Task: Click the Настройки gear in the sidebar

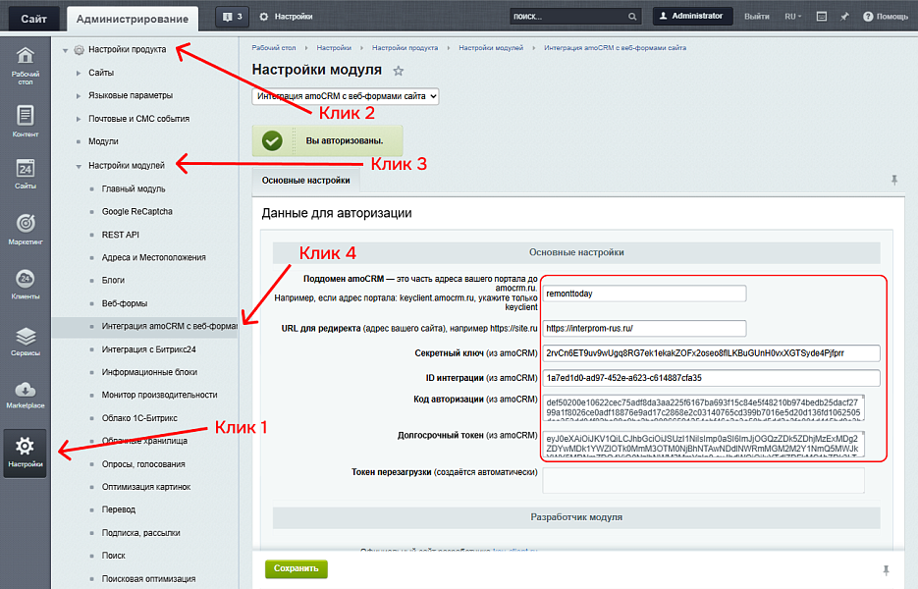Action: coord(26,452)
